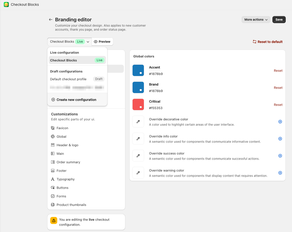Pick decorative color with eyedropper box
Screen dimensions: 292x232
(x=138, y=122)
